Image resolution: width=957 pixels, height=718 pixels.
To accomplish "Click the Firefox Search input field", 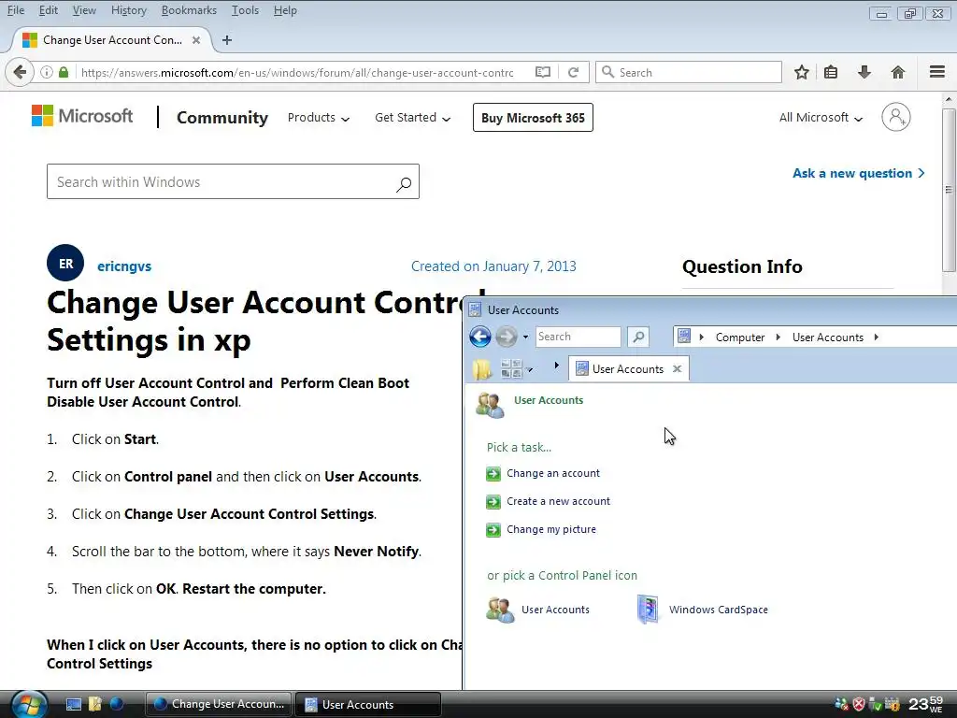I will [689, 72].
